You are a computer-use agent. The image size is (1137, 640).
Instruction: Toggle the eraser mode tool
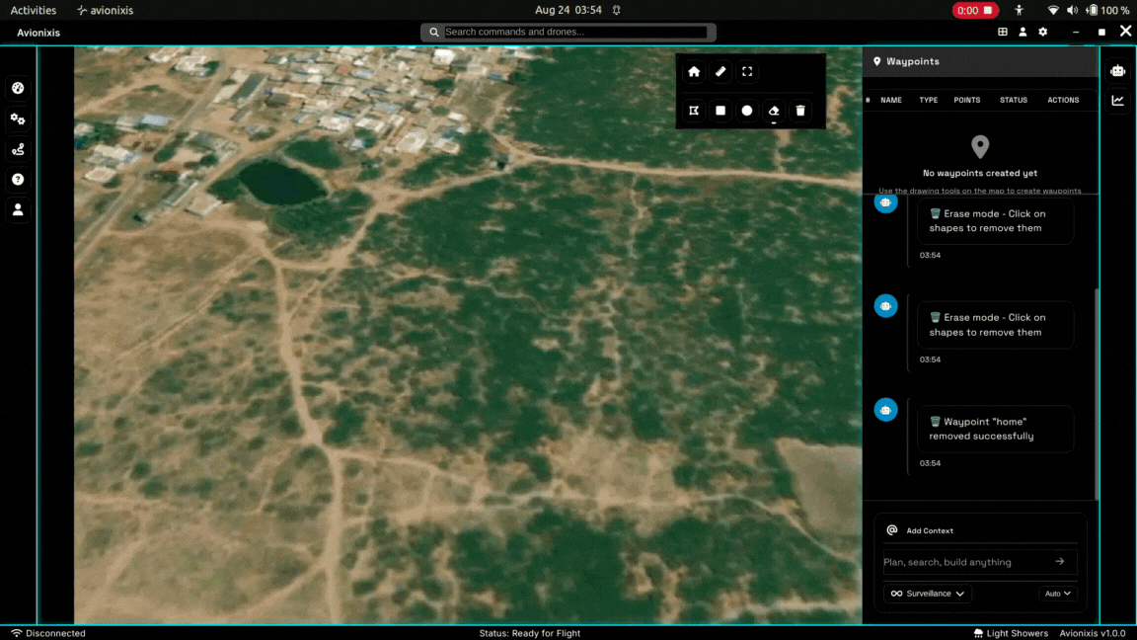pyautogui.click(x=774, y=111)
